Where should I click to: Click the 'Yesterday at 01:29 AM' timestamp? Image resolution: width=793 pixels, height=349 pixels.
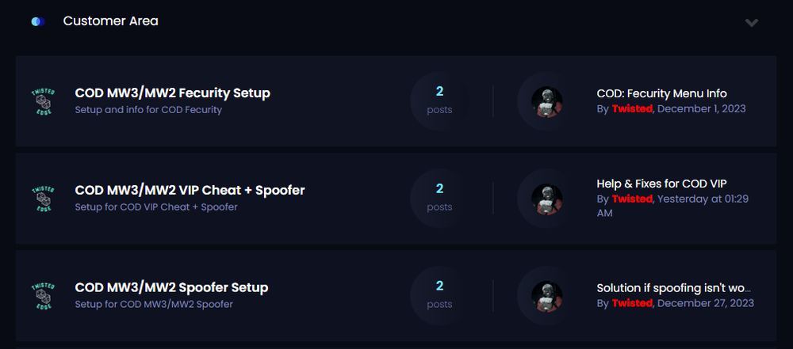click(x=702, y=199)
